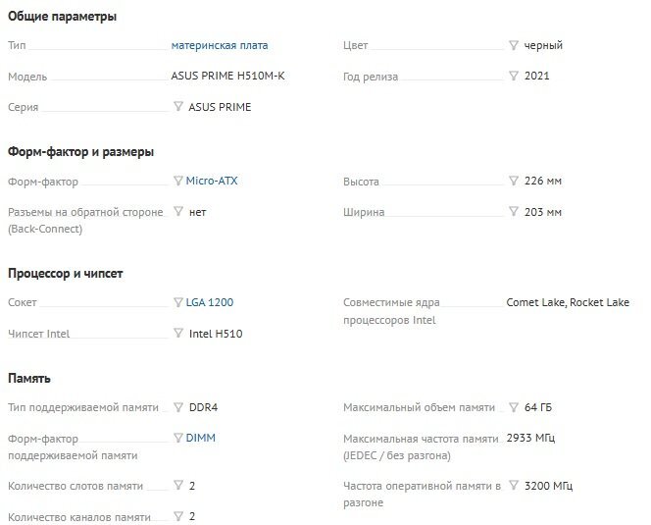Click filter icon next to Micro-ATX
The height and width of the screenshot is (525, 651).
[177, 181]
